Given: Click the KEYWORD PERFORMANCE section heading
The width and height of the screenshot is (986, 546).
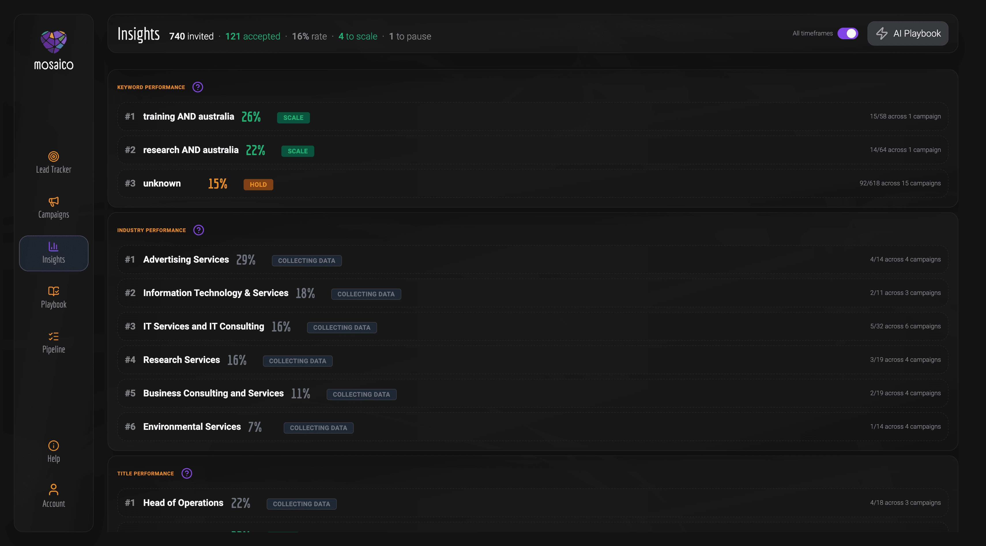Looking at the screenshot, I should [x=151, y=87].
